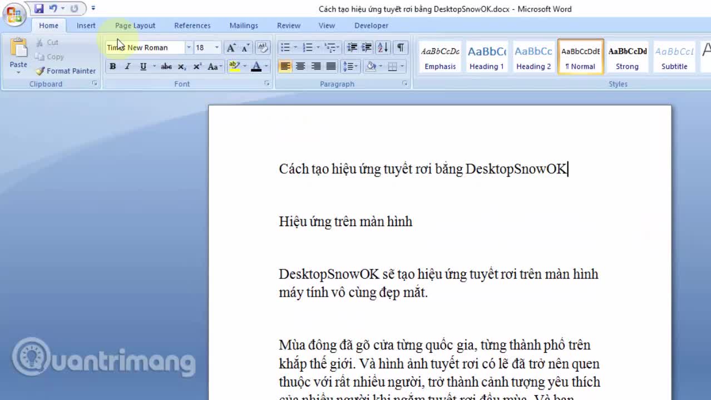The height and width of the screenshot is (400, 711).
Task: Toggle italic formatting
Action: 127,67
